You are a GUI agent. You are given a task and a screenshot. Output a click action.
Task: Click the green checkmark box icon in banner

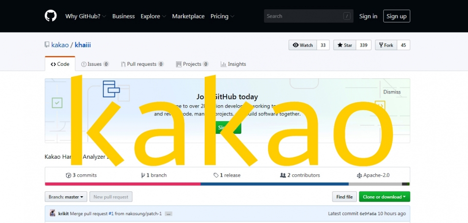(57, 103)
